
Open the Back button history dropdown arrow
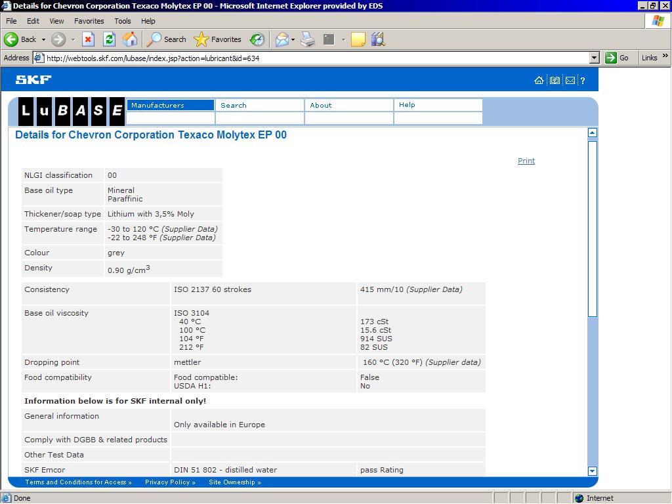pyautogui.click(x=44, y=39)
